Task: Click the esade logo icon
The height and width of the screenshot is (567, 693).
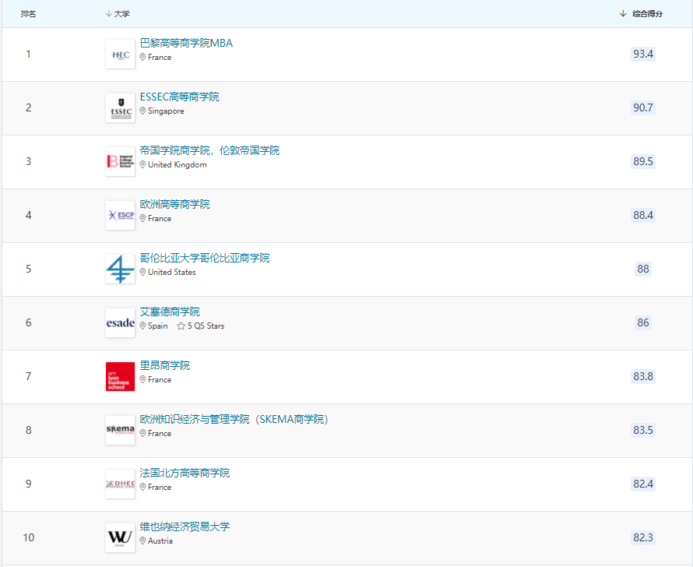Action: click(x=120, y=323)
